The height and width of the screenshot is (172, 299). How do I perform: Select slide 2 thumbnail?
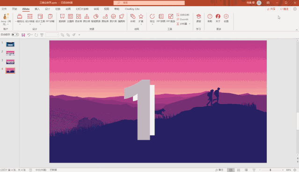pos(10,53)
